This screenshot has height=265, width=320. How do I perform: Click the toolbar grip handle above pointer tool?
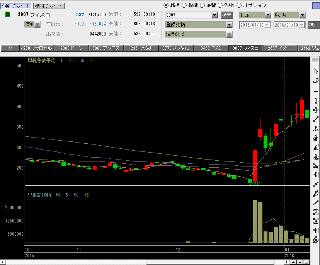click(315, 60)
